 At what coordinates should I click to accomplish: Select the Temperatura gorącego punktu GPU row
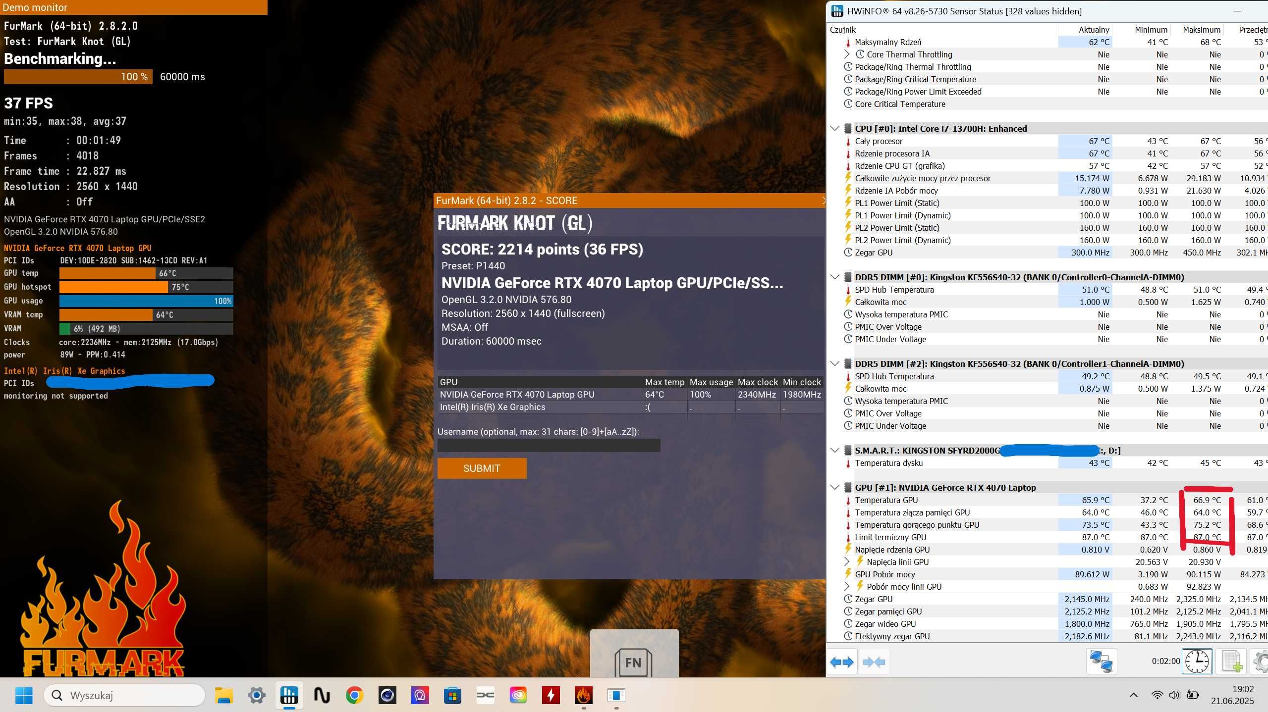(x=1047, y=525)
